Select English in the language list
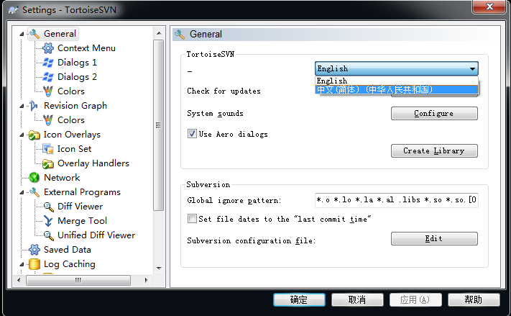This screenshot has width=511, height=316. (x=396, y=81)
